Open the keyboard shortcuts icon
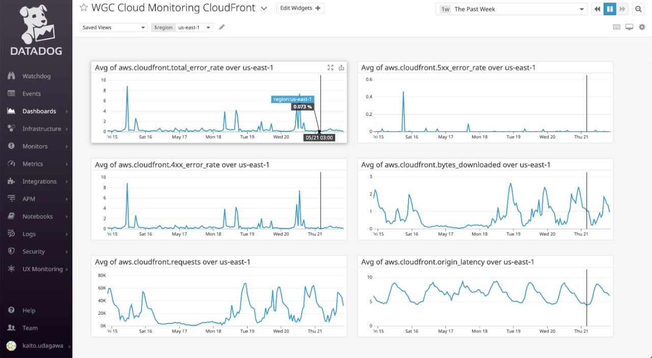This screenshot has width=652, height=358. pos(616,27)
